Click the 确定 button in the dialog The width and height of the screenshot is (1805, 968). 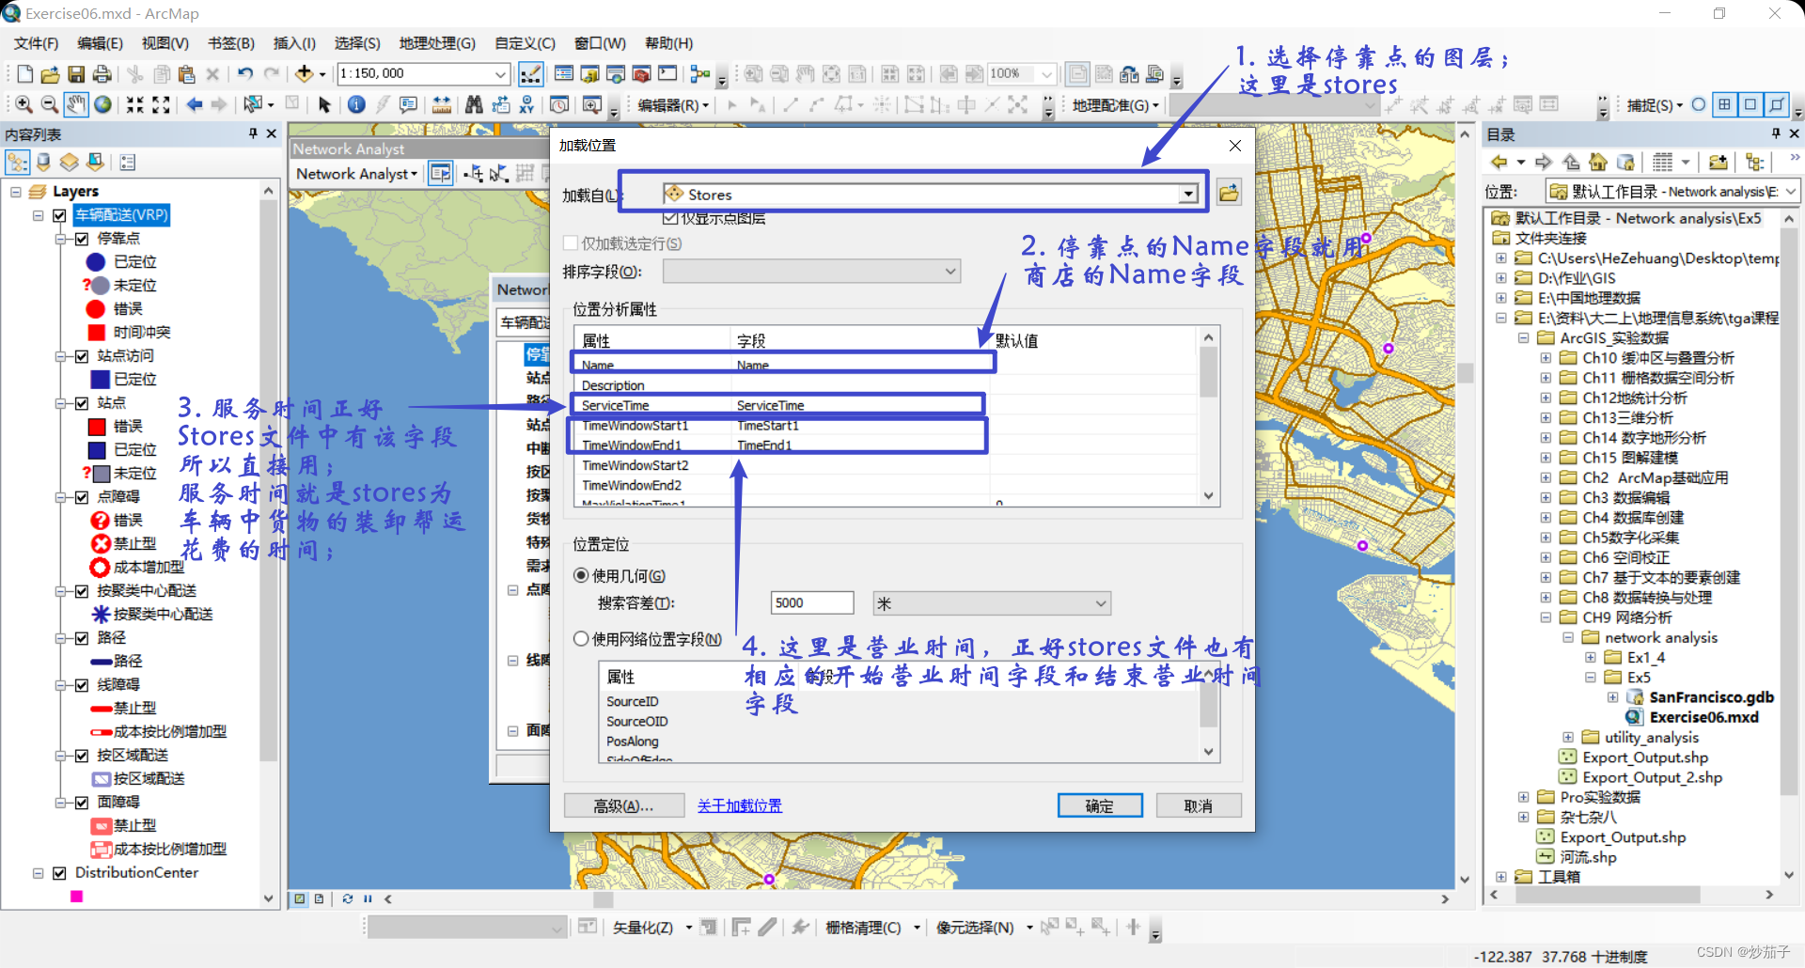tap(1100, 805)
